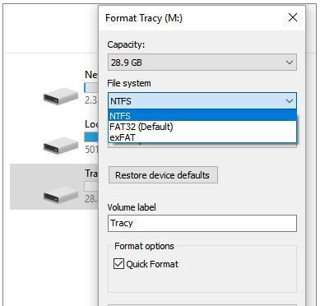
Task: Click the NTFS file system combo box field
Action: click(x=202, y=101)
